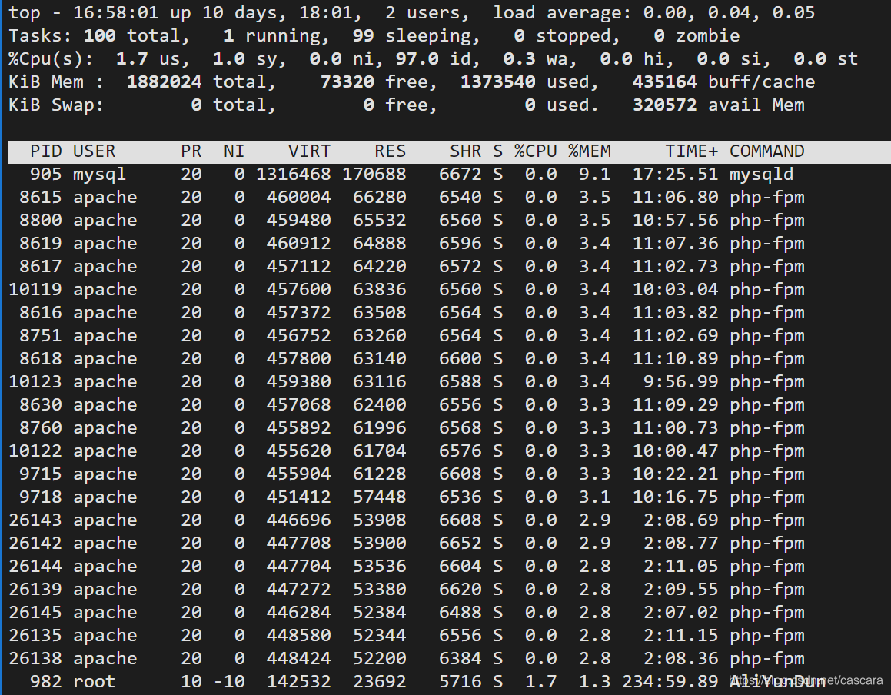891x695 pixels.
Task: Select PID 8619 in process list
Action: 40,243
